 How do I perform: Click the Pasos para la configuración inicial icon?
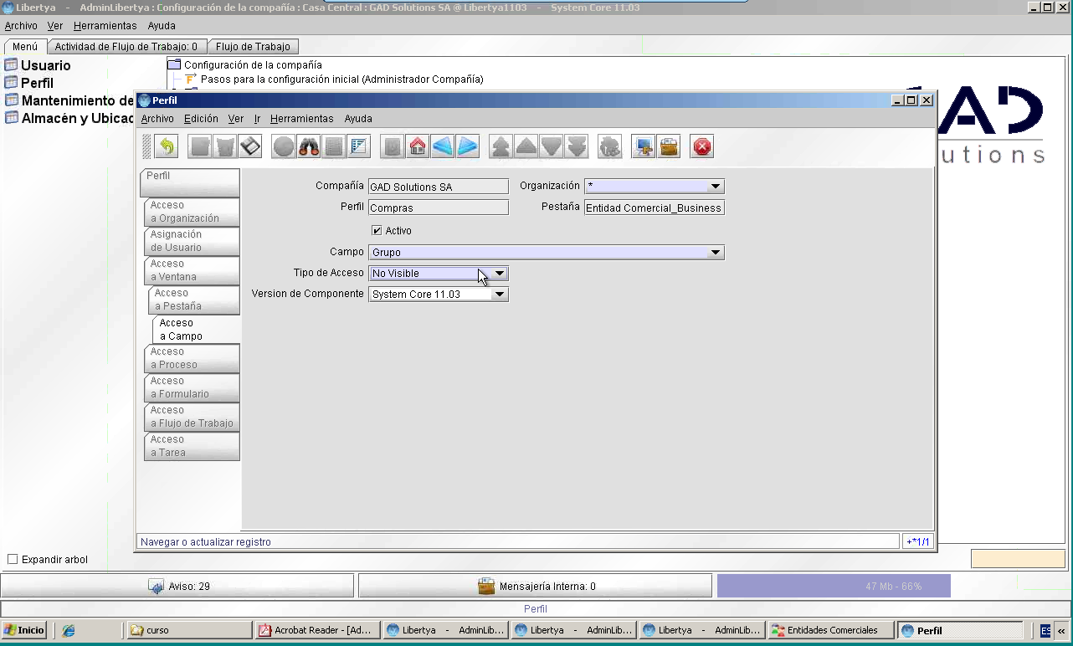(191, 79)
